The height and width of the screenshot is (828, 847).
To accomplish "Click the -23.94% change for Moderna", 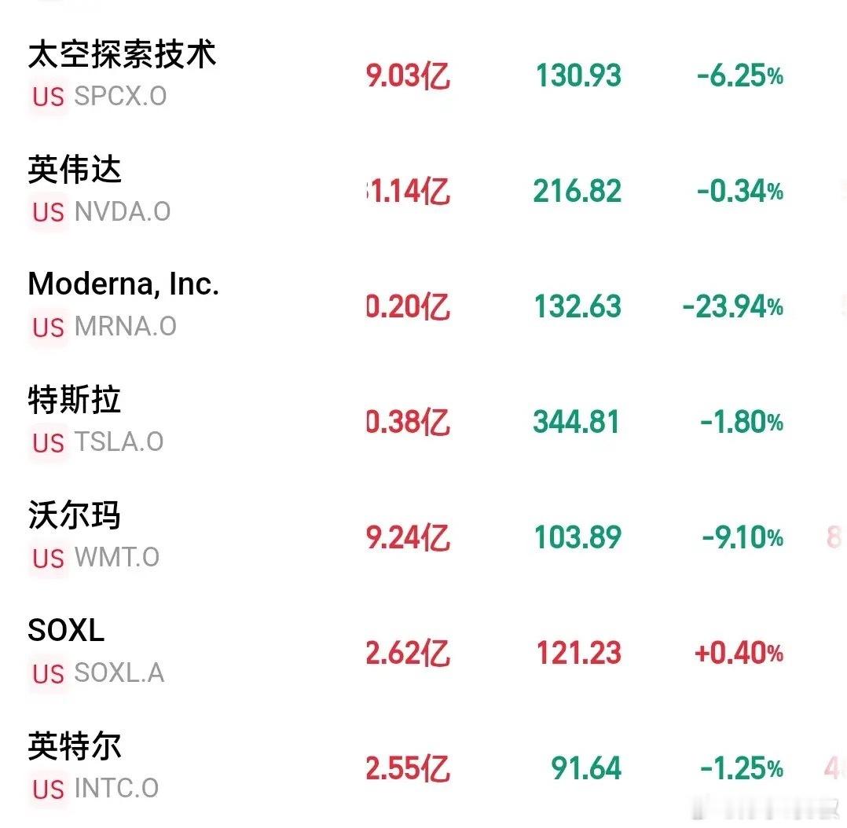I will pos(733,307).
